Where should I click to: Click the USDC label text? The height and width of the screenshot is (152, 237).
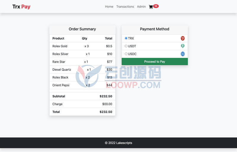coord(132,54)
